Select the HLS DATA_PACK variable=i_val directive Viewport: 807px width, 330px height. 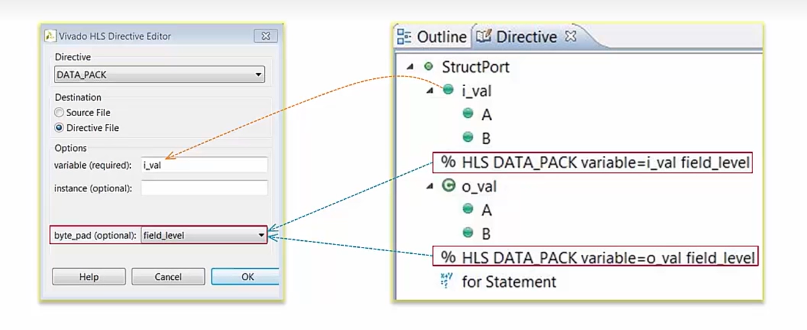[606, 163]
